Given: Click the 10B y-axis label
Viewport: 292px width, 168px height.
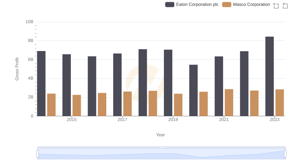Looking at the screenshot, I should pyautogui.click(x=30, y=22).
